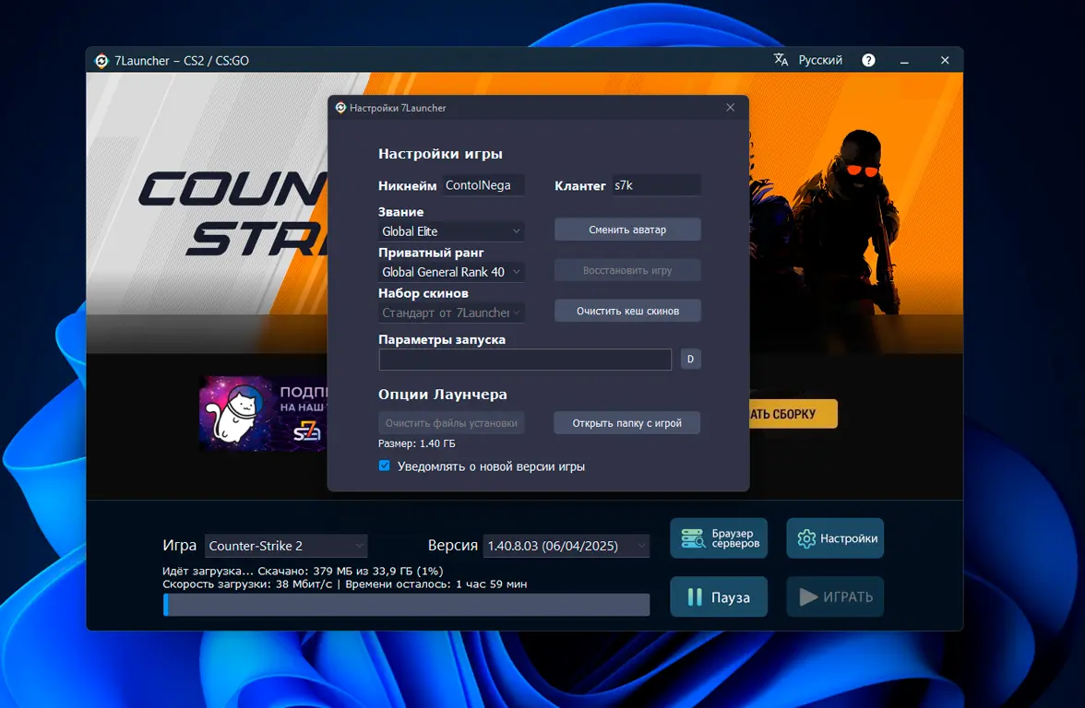Close the Настройки 7Launcher dialog
Viewport: 1085px width, 708px height.
click(730, 108)
